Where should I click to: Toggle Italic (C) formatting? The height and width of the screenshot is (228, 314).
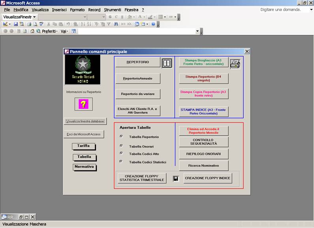point(116,17)
